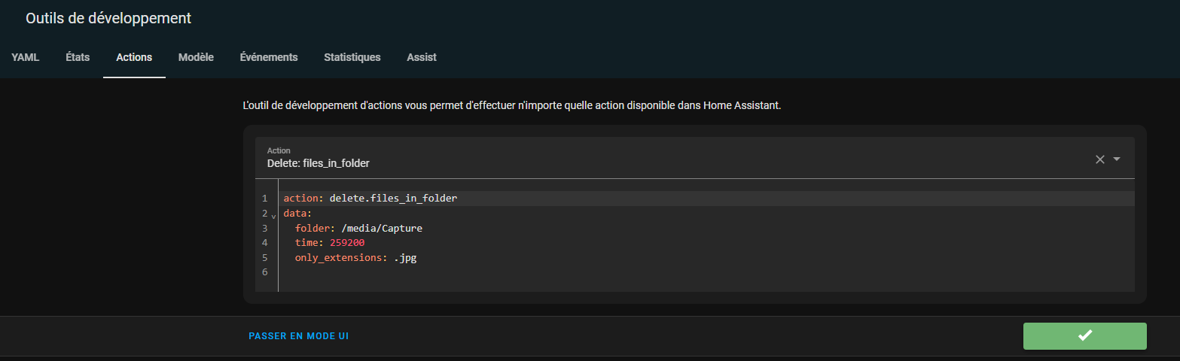Screen dimensions: 1180x361
Task: Click the time value 259200
Action: [x=347, y=243]
